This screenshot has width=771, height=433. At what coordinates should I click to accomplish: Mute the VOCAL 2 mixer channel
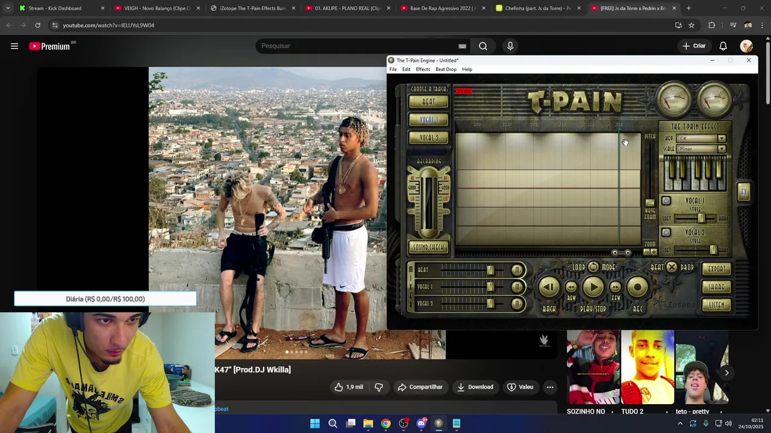coord(517,304)
